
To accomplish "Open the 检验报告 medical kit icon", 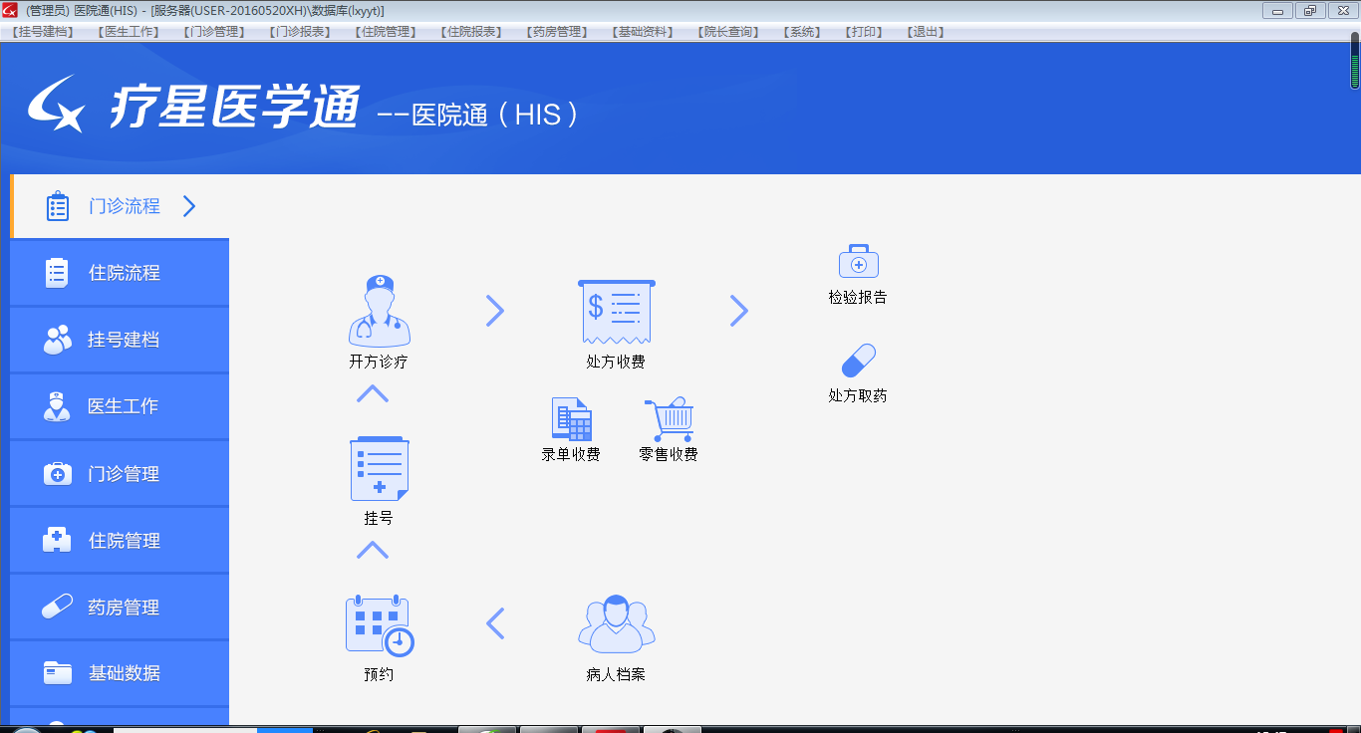I will [x=858, y=261].
